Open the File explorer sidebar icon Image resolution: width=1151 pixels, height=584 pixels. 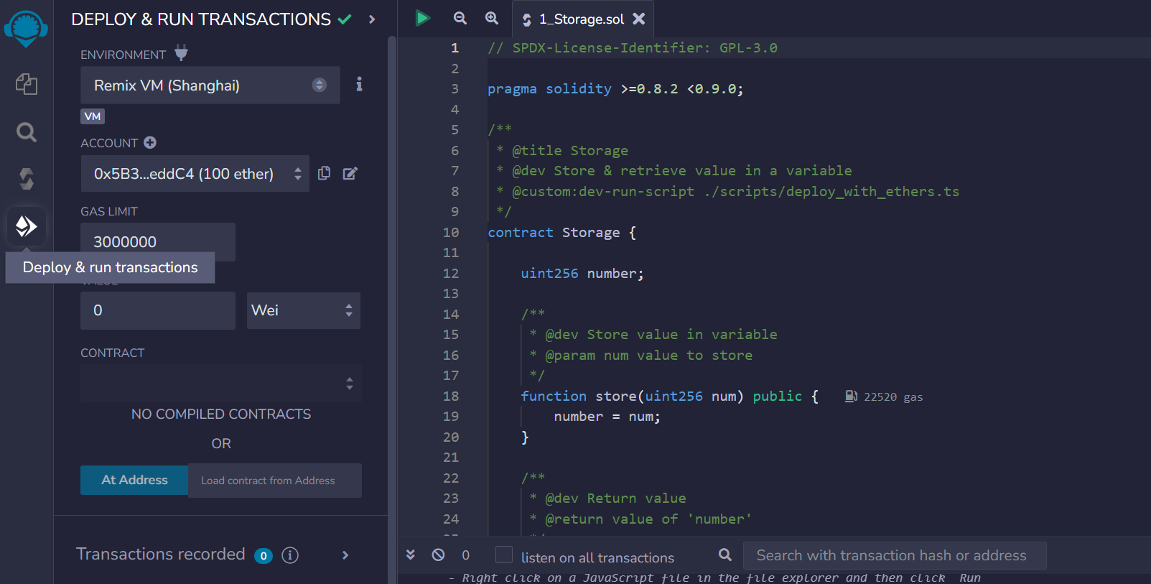[x=27, y=84]
